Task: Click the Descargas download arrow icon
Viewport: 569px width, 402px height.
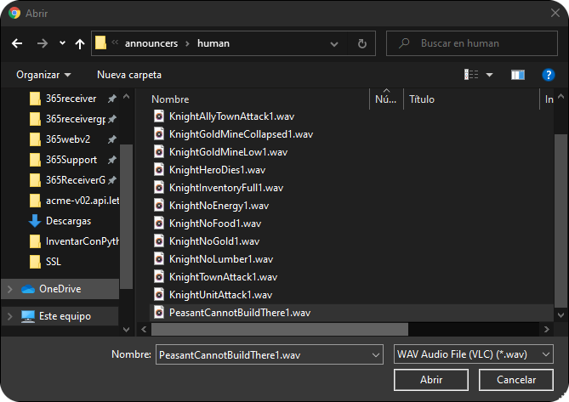Action: 35,221
